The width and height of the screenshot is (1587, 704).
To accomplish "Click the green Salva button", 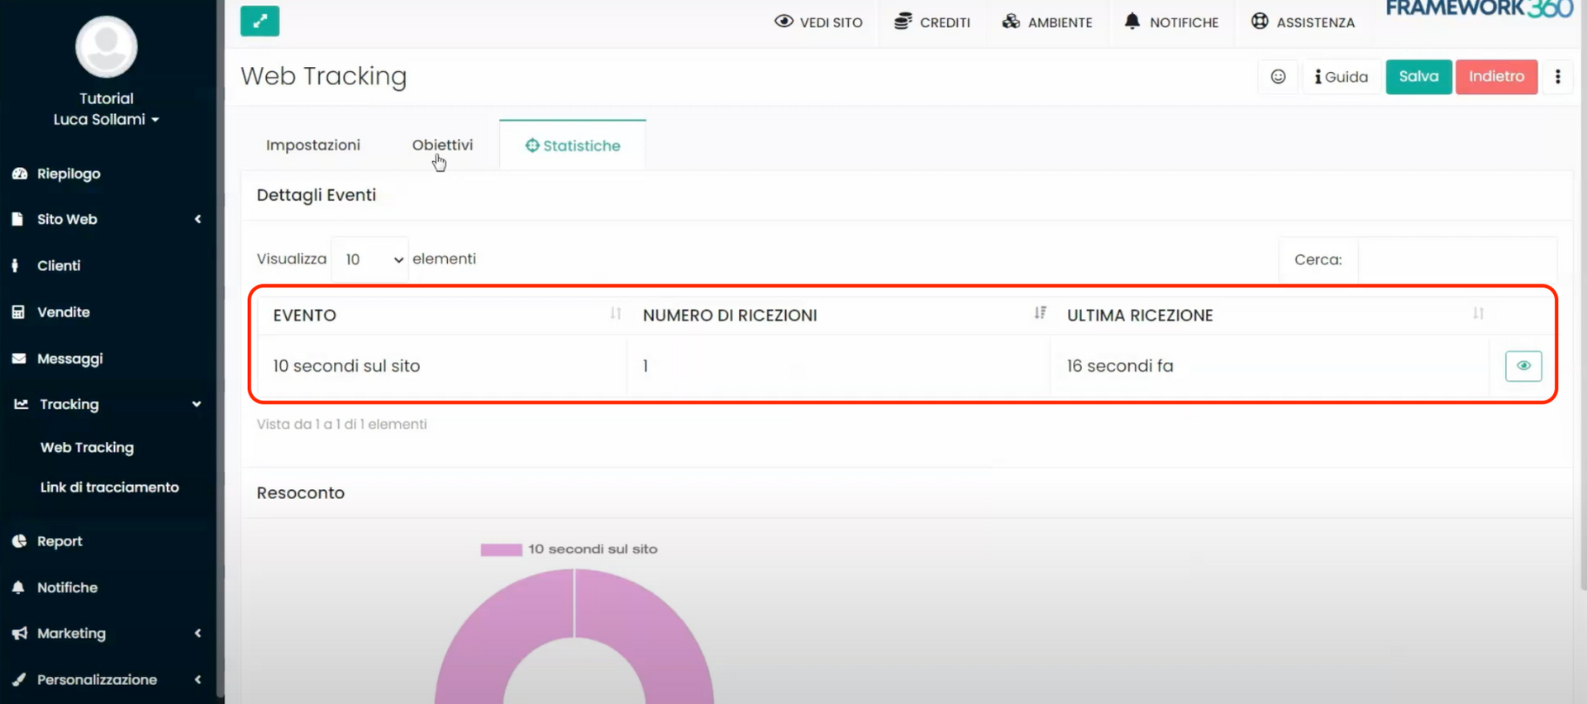I will pos(1418,77).
